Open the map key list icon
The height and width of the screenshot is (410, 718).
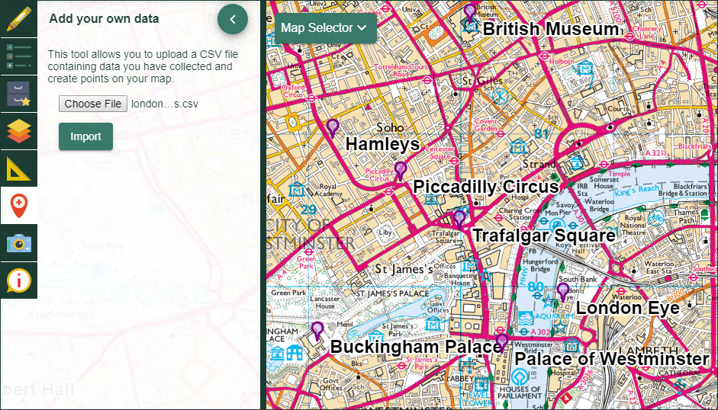pyautogui.click(x=18, y=56)
